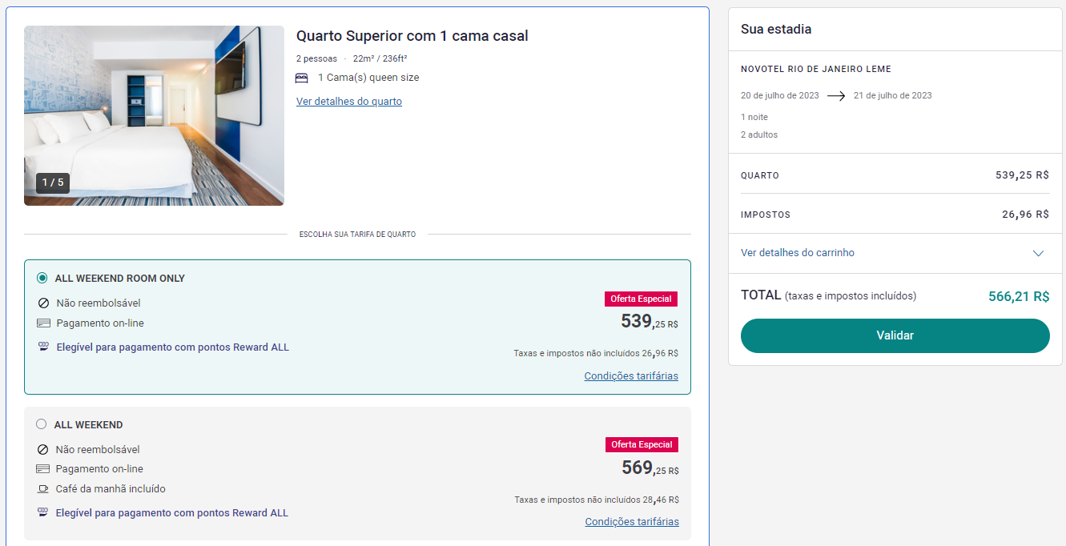
Task: Open Condições tarifárias for 569,25 rate
Action: click(x=632, y=522)
